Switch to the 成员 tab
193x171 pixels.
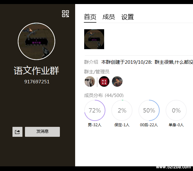109,17
